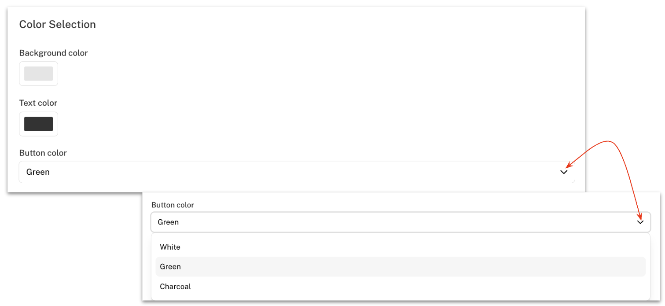Open the Button color dropdown
The image size is (665, 306).
click(297, 172)
